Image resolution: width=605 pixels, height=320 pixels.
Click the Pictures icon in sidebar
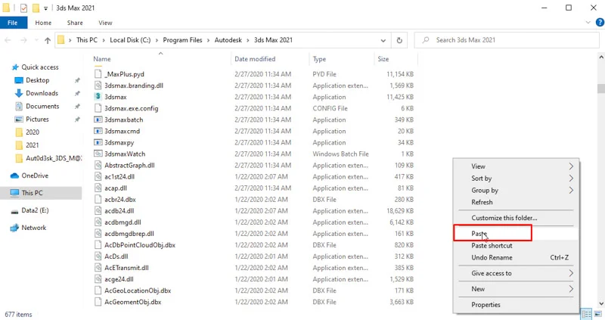click(x=18, y=120)
